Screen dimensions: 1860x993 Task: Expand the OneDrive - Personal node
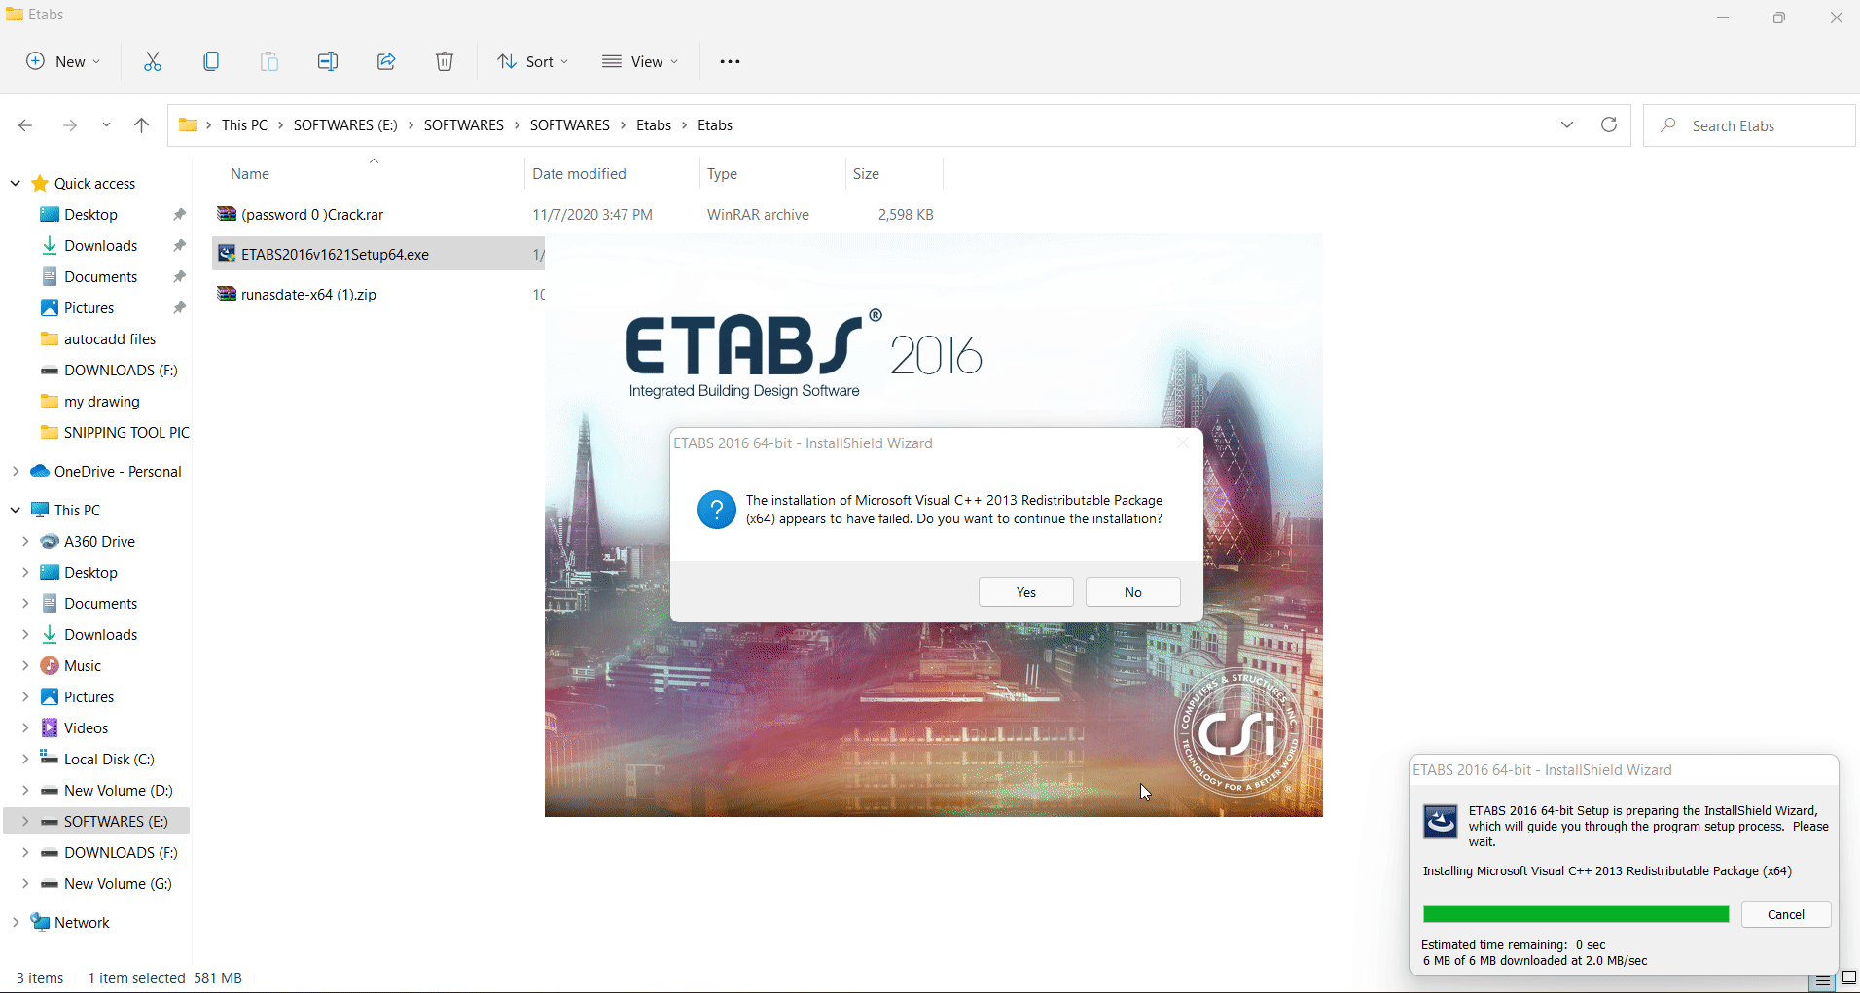pos(16,471)
